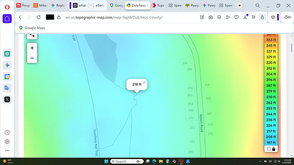Screen dimensions: 294x165
Task: Switch to the Google Maps tab
Action: click(116, 6)
